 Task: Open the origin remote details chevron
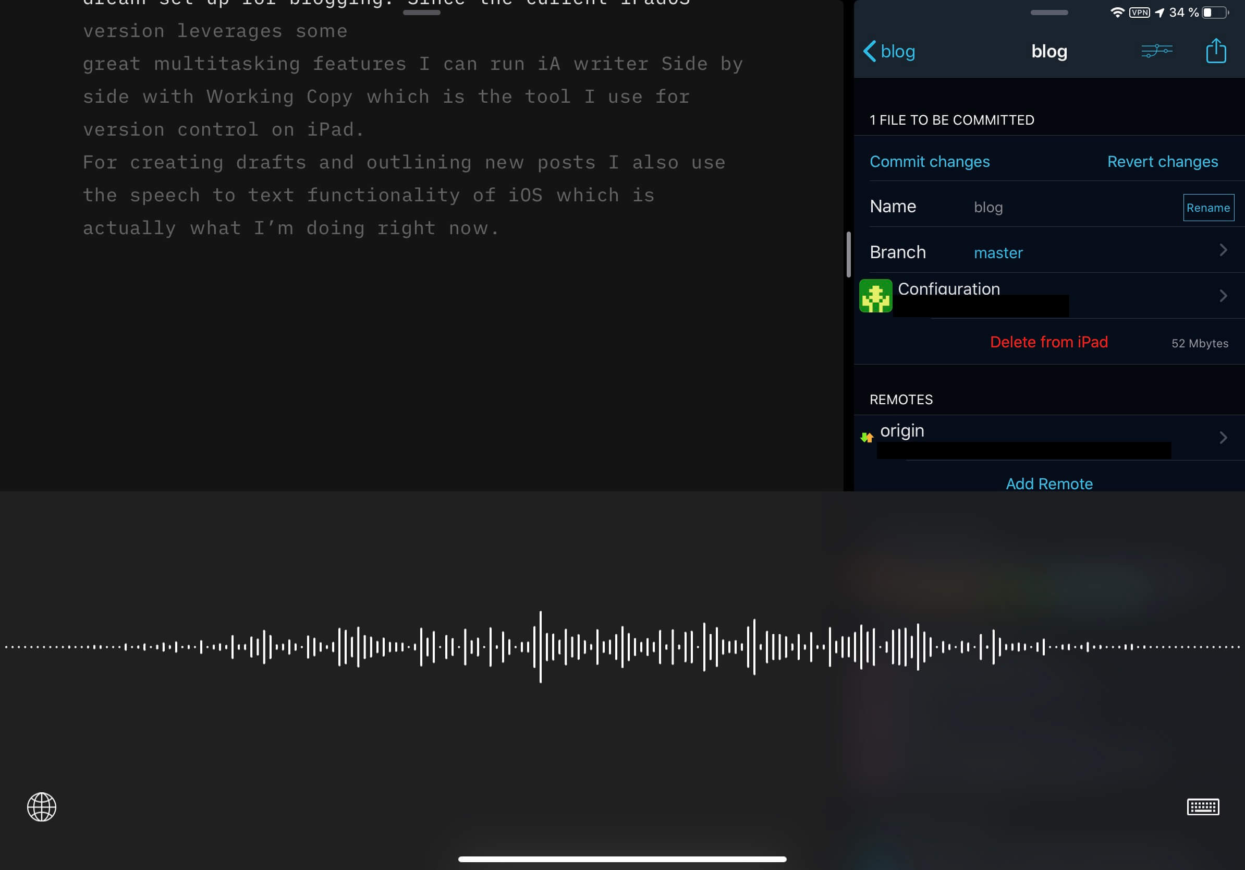pos(1223,437)
